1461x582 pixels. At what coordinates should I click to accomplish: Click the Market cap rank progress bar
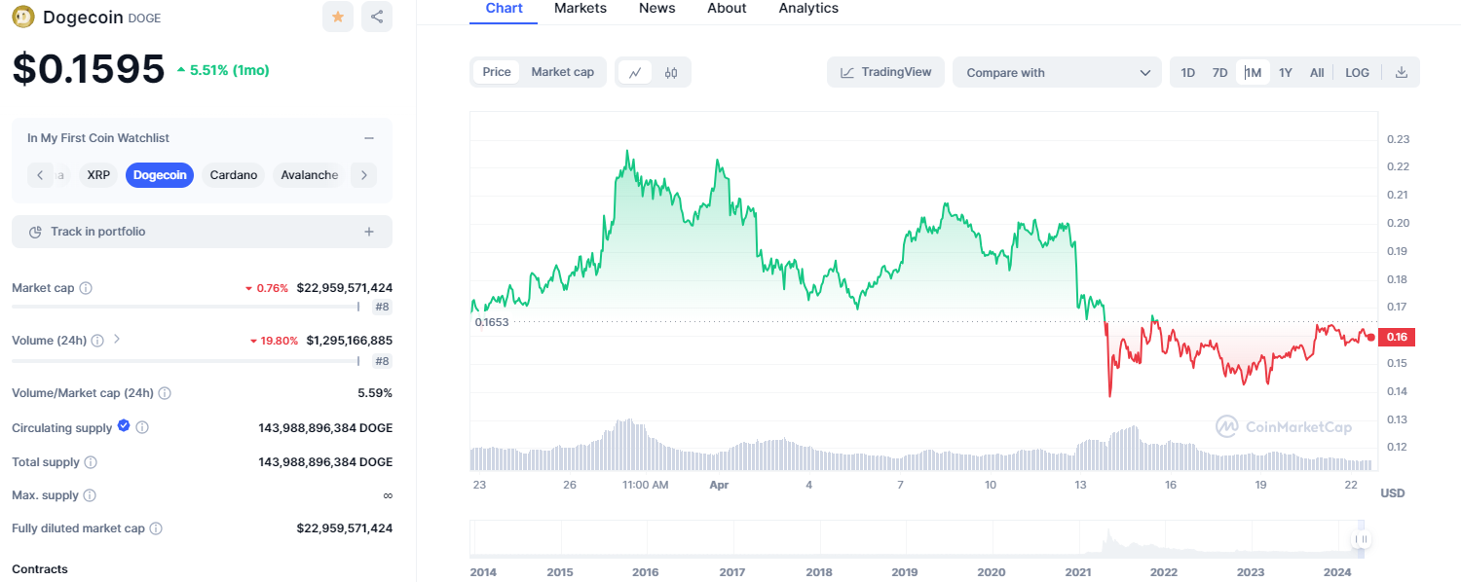point(185,307)
